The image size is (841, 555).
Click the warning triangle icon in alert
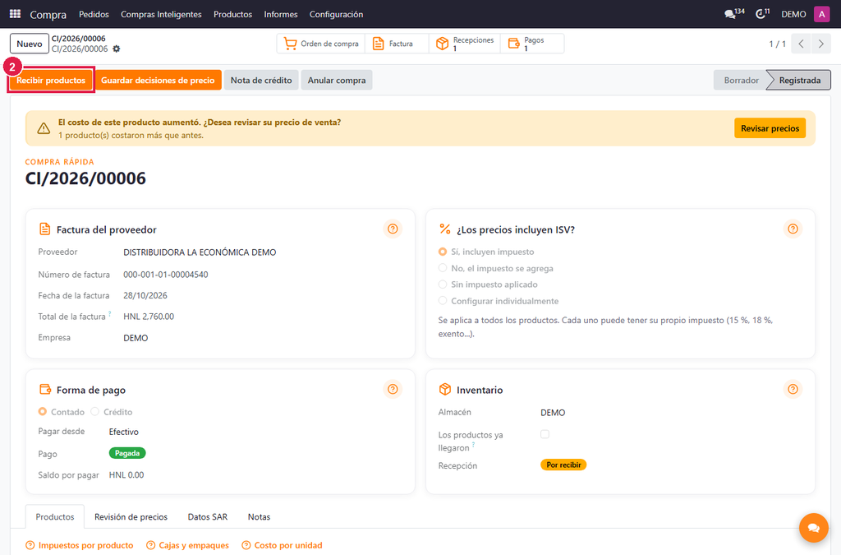point(44,128)
